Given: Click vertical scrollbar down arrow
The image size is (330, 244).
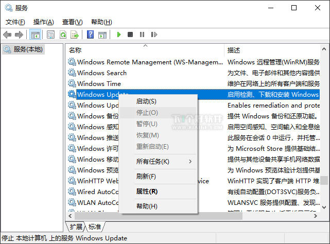Looking at the screenshot, I should tap(324, 207).
